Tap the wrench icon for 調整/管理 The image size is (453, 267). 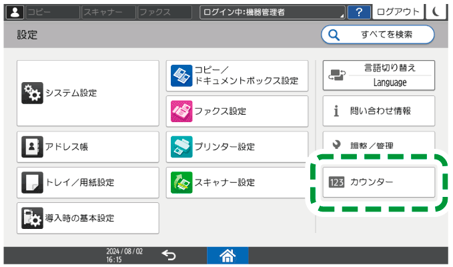point(336,144)
